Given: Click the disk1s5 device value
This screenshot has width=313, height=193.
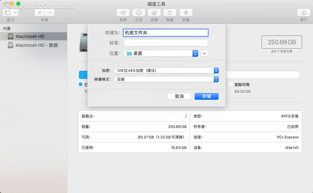Looking at the screenshot, I should pos(292,148).
